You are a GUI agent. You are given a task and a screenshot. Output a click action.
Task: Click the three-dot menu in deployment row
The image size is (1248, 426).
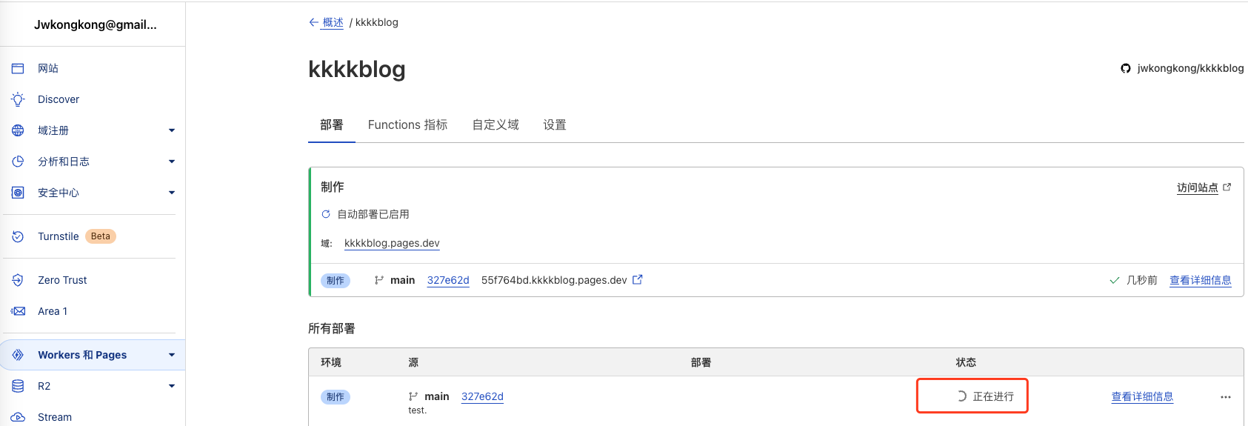1225,397
